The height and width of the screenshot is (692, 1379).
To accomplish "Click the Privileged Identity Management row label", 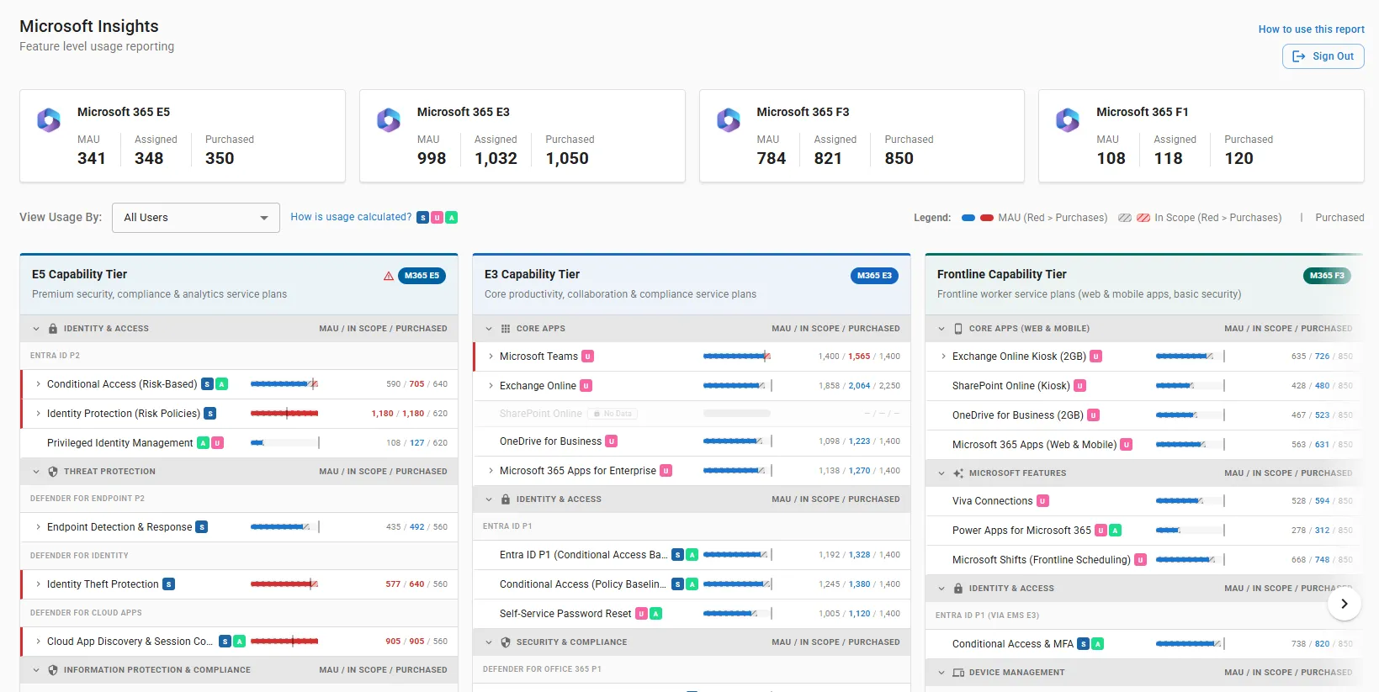I will [119, 443].
